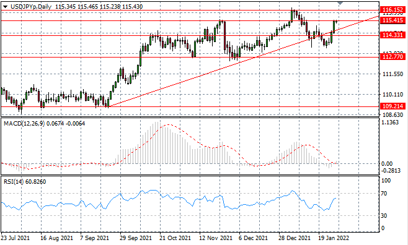This screenshot has width=408, height=245.
Task: Select the USDJPYp,Daily chart title text
Action: pos(31,6)
